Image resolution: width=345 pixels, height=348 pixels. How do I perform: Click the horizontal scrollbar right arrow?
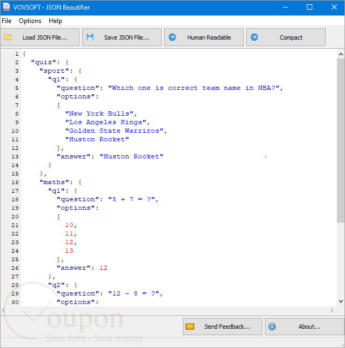tap(332, 310)
